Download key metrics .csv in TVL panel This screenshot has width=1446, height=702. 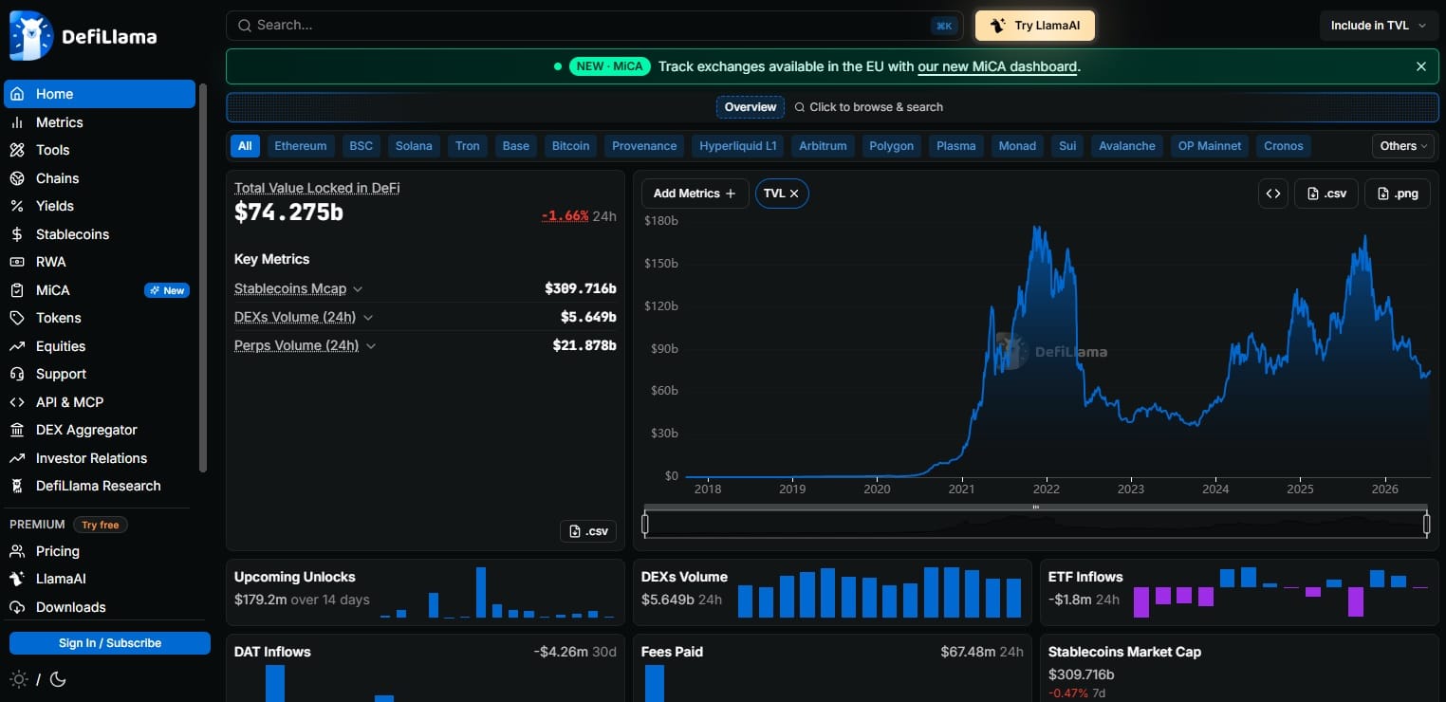[x=588, y=531]
